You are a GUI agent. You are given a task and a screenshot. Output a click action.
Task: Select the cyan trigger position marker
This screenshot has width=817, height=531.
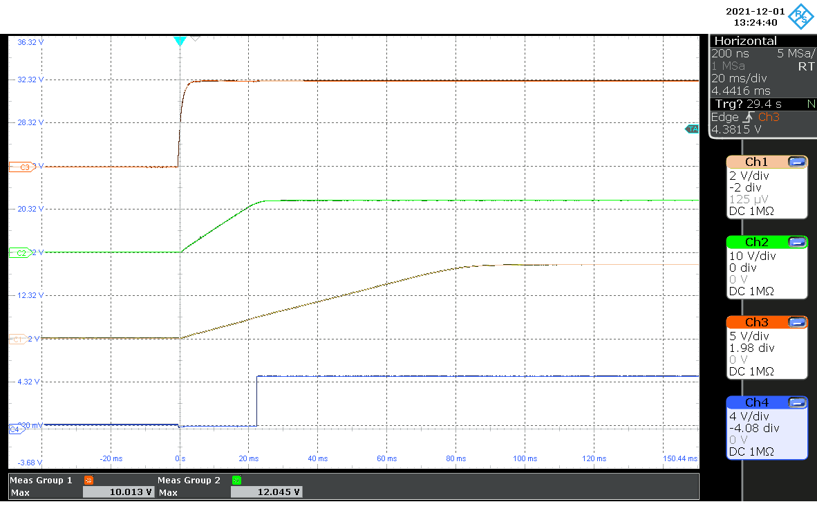point(180,41)
